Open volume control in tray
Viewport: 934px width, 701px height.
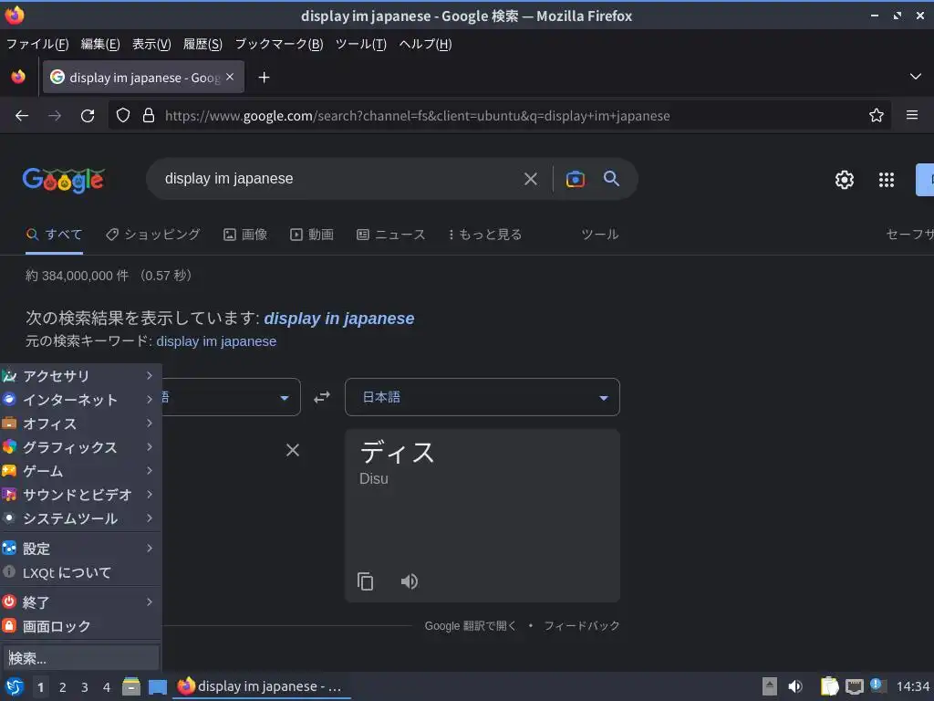pos(794,686)
